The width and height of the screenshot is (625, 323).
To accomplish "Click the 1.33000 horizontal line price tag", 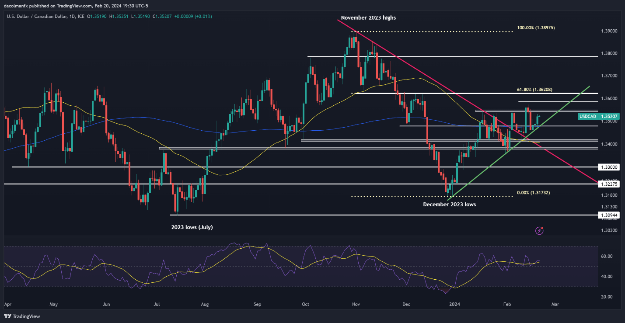I will point(609,167).
